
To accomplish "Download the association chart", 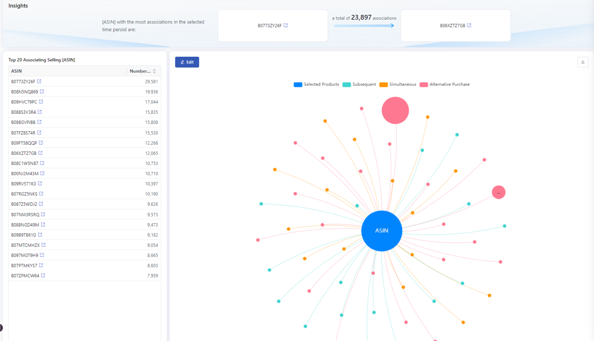I will coord(583,62).
